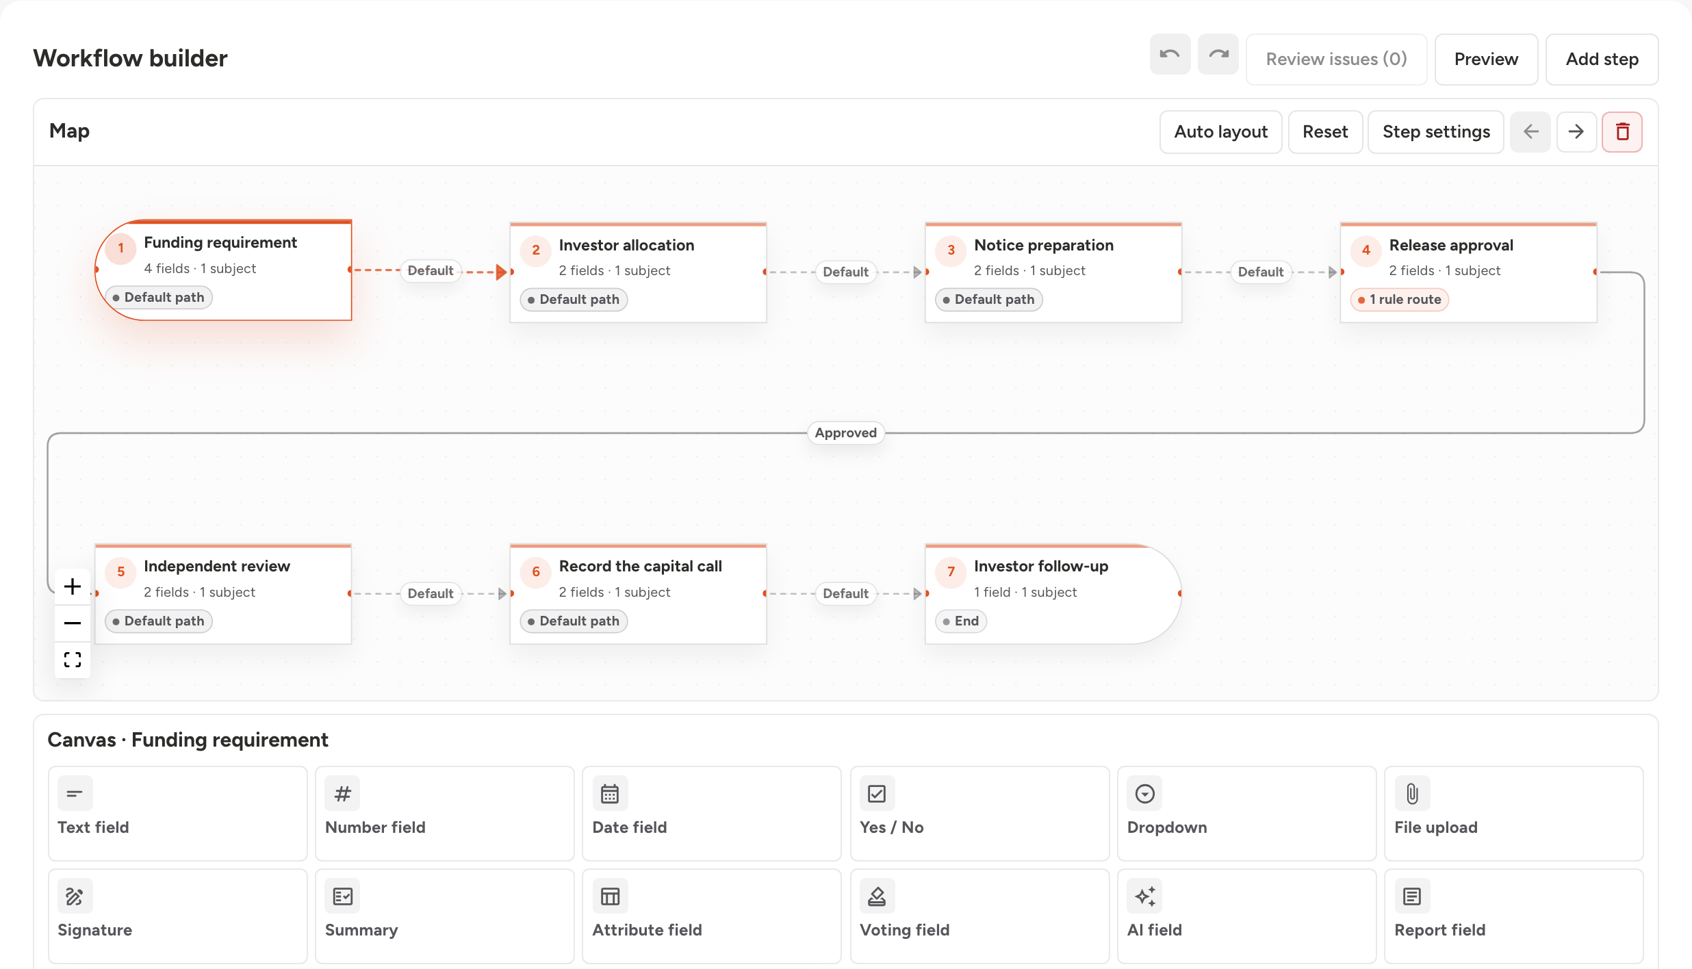Click the 1 rule route badge
The image size is (1692, 969).
click(1399, 300)
